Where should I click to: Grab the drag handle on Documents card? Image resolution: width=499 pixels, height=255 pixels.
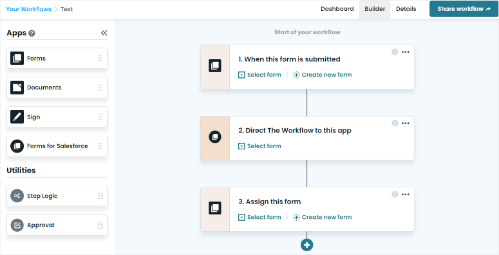tap(100, 88)
